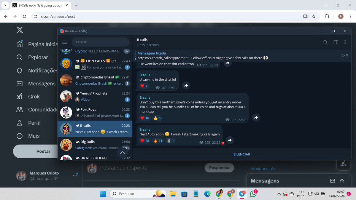This screenshot has height=200, width=356.
Task: Open the Yeezus' Prophets chat
Action: pyautogui.click(x=95, y=96)
